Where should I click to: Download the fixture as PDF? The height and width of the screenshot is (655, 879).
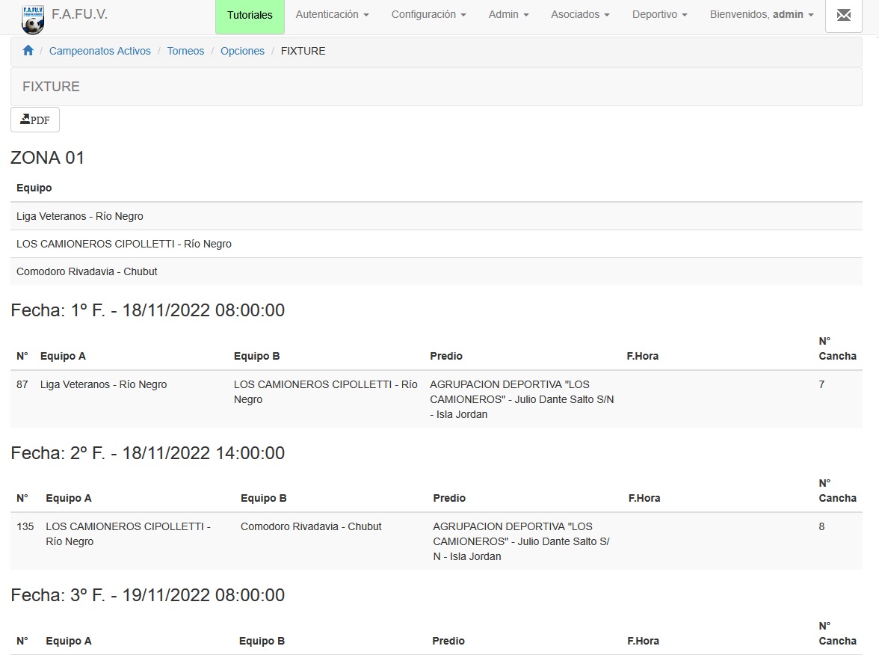[x=35, y=120]
